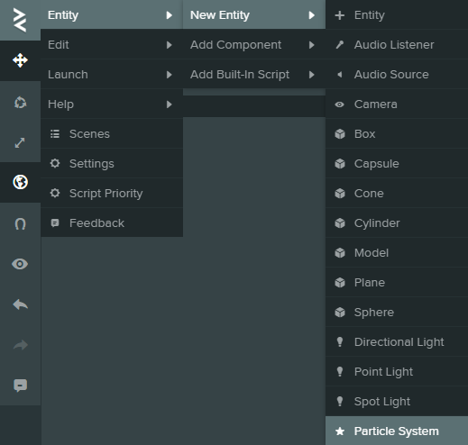Create a Directional Light entity

pos(397,341)
